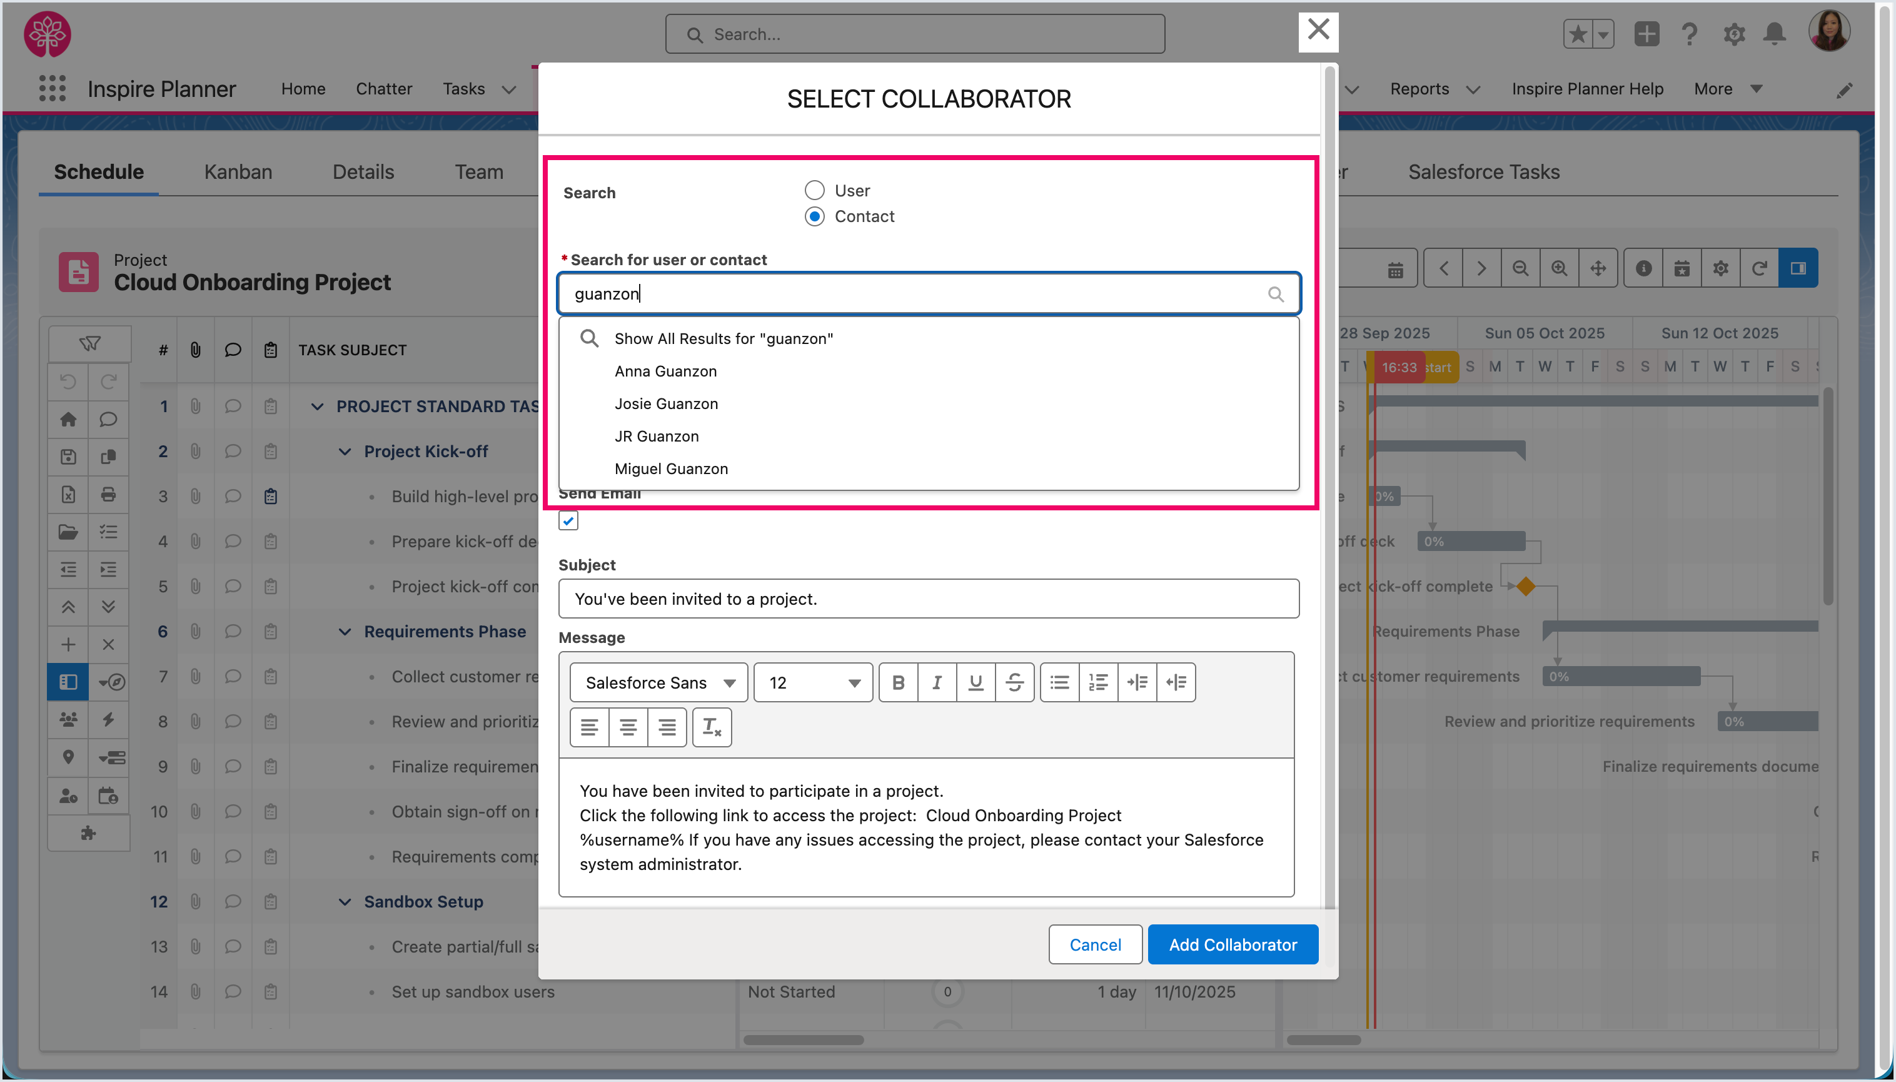Viewport: 1896px width, 1082px height.
Task: Click the dialog's vertical scrollbar
Action: [x=1329, y=483]
